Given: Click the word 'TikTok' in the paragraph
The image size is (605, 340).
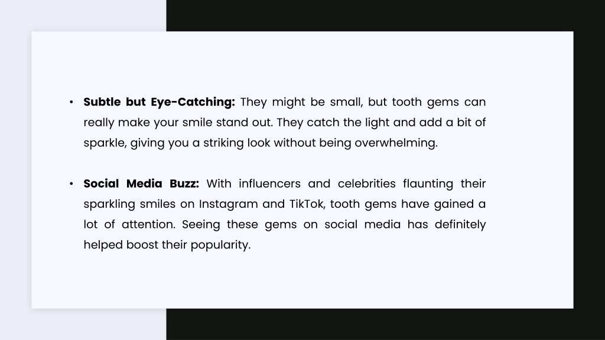Looking at the screenshot, I should coord(307,204).
